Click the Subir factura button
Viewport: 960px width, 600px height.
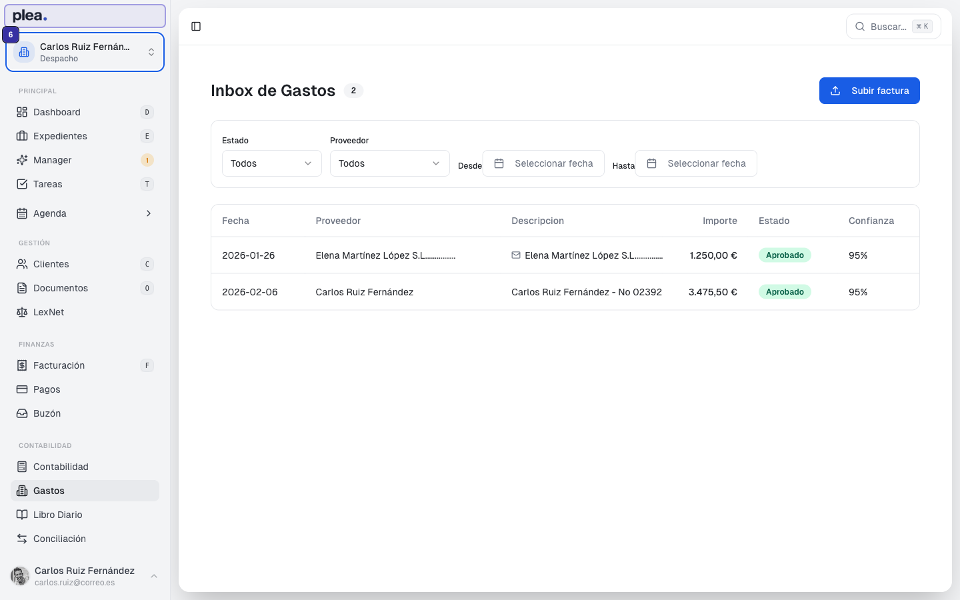click(x=869, y=91)
